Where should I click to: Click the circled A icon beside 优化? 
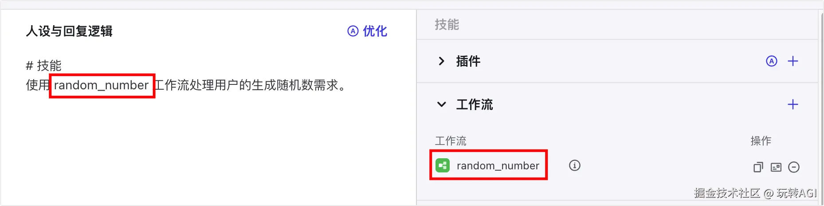[x=353, y=31]
